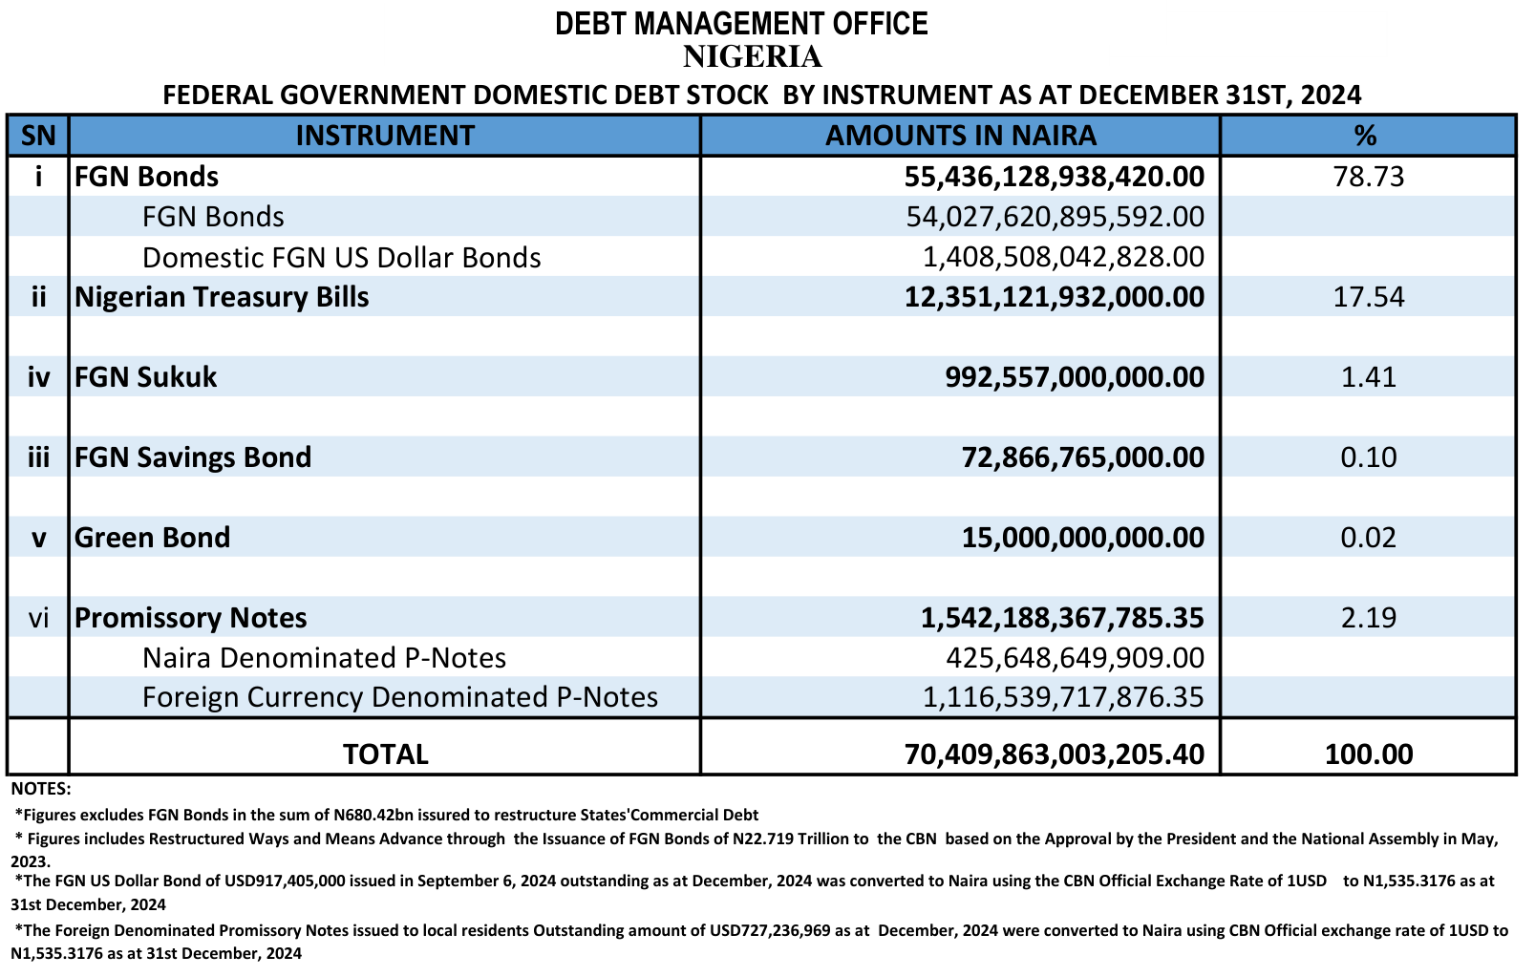Image resolution: width=1535 pixels, height=977 pixels.
Task: Click the 0.10 percentage cell
Action: [x=1369, y=457]
